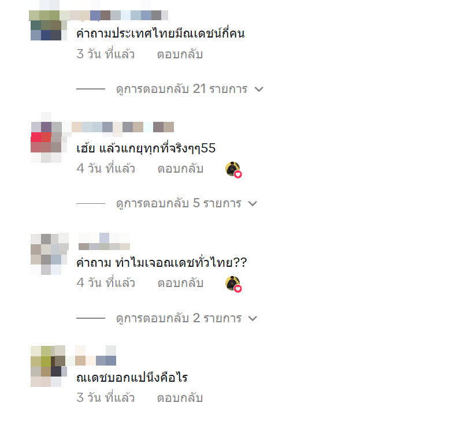This screenshot has height=421, width=475.
Task: Click username above ณเดชบอกแปนึงคือไร comment
Action: [x=95, y=356]
